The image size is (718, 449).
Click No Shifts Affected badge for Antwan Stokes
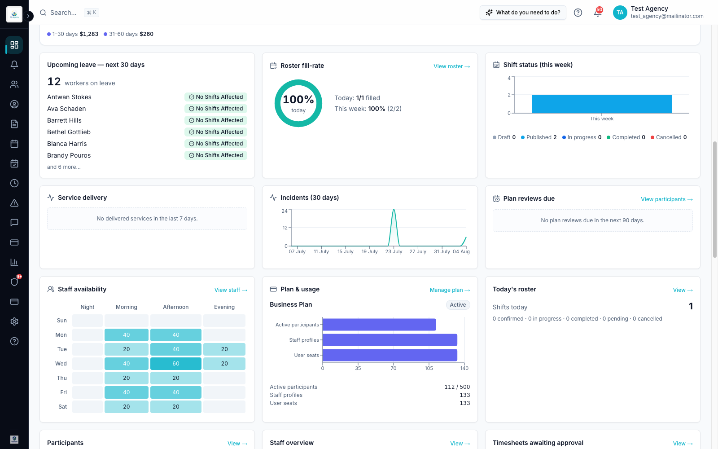tap(216, 97)
